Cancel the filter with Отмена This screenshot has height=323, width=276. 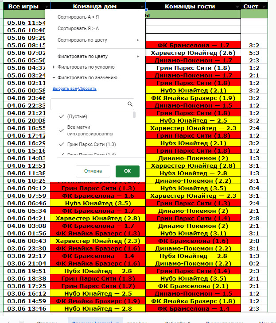pos(93,171)
